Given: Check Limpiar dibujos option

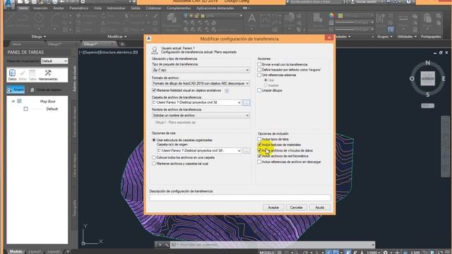Looking at the screenshot, I should [259, 90].
